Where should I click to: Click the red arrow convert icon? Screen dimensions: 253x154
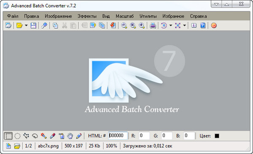(x=113, y=25)
